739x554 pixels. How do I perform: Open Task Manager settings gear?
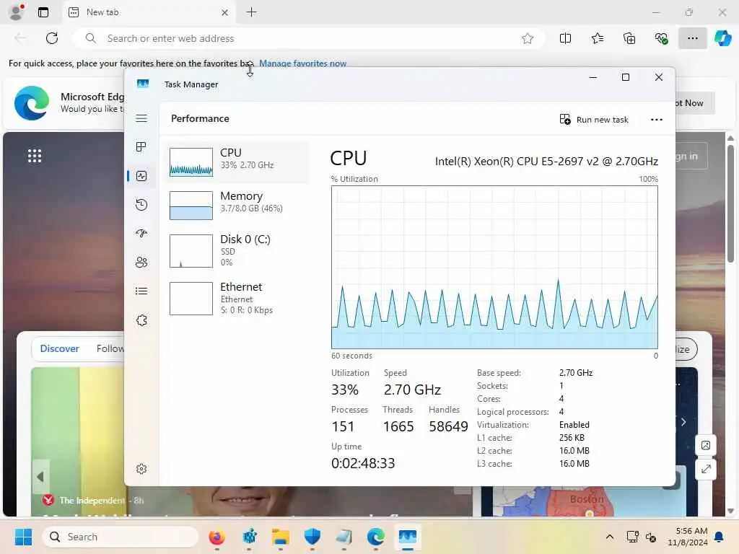pyautogui.click(x=141, y=469)
